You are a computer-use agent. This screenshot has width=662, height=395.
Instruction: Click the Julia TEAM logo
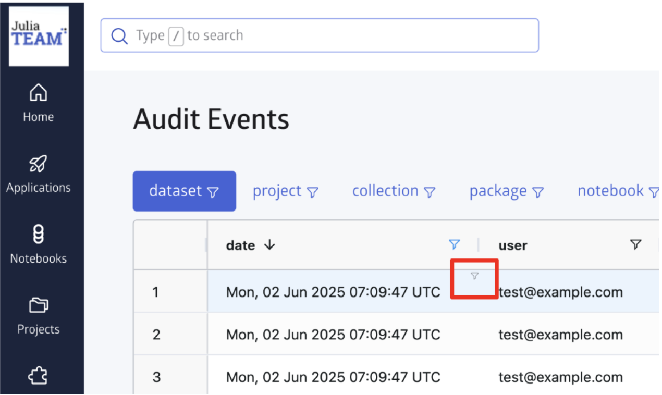(x=39, y=36)
